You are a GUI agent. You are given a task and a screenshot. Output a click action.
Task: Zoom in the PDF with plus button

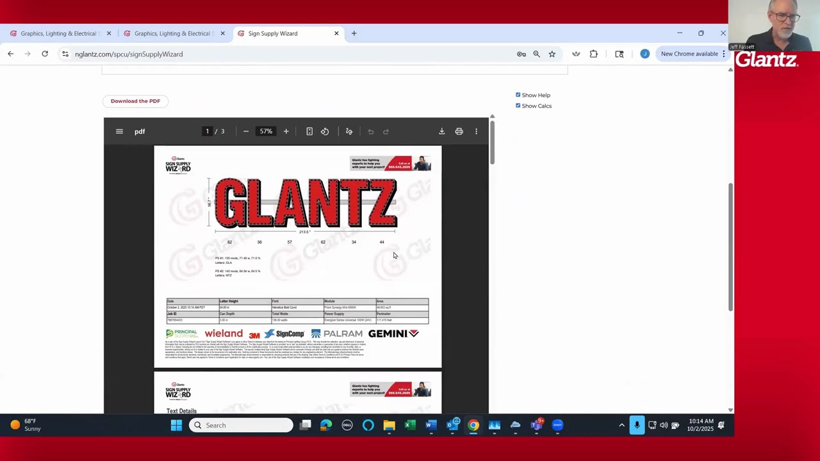tap(286, 131)
